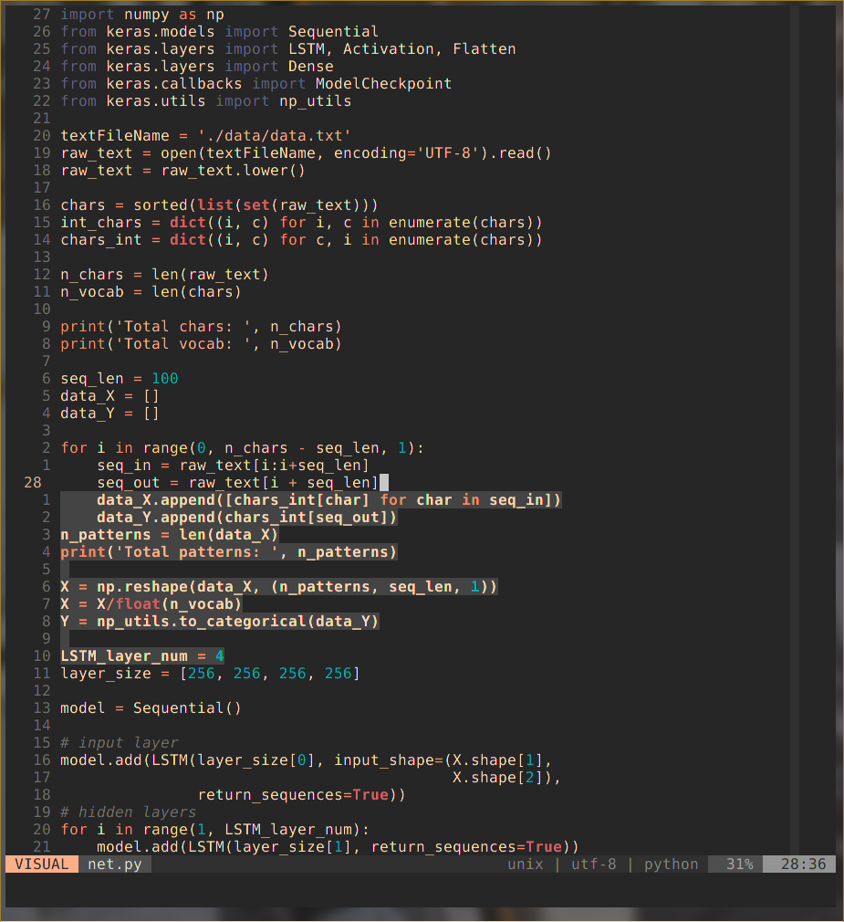
Task: Click the python filetype indicator
Action: (671, 864)
